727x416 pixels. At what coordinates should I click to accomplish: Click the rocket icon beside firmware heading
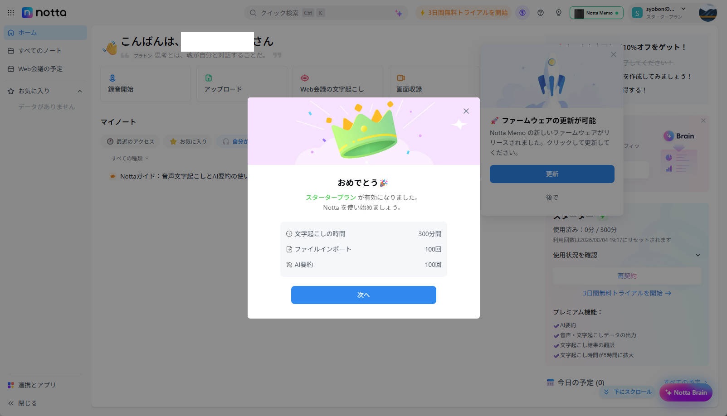click(x=494, y=121)
